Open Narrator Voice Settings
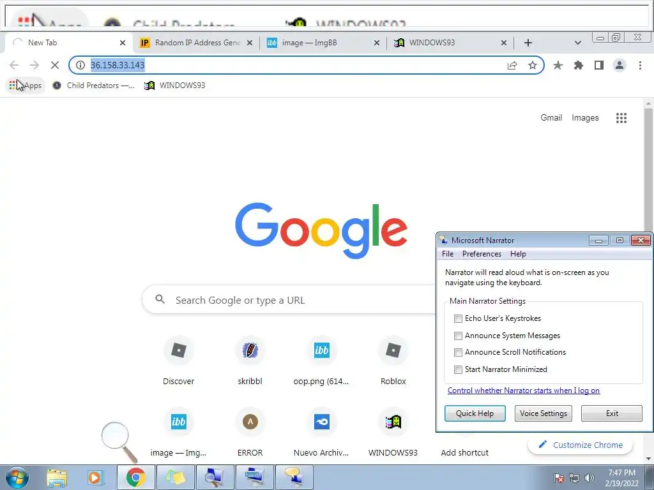 543,413
